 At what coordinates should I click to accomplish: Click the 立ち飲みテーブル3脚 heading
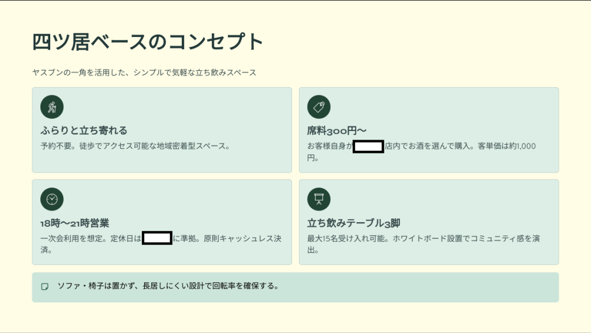tap(353, 223)
